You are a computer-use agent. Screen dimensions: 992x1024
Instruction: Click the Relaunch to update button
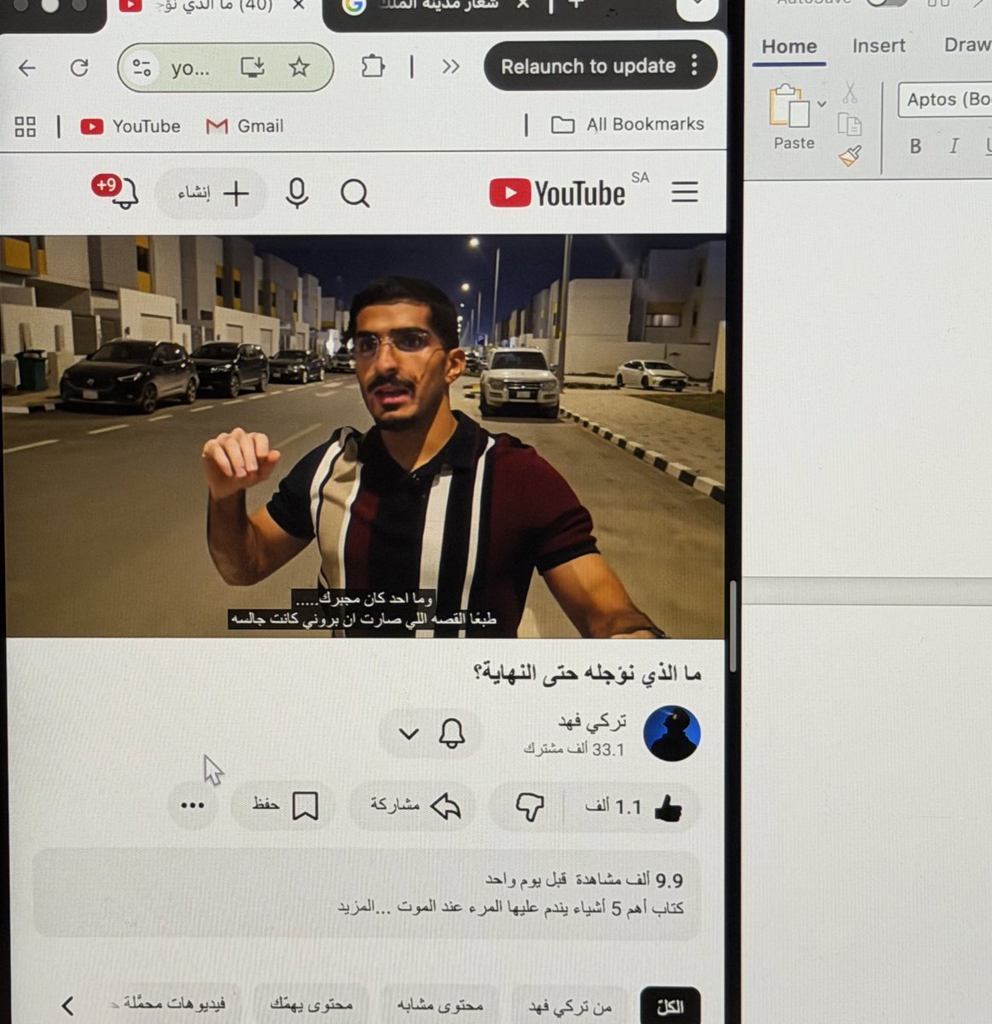coord(588,66)
